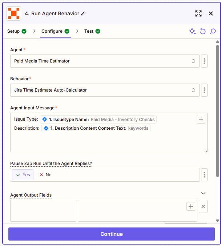Click Jira icon in Description Content pill
The width and height of the screenshot is (221, 246).
tap(46, 128)
